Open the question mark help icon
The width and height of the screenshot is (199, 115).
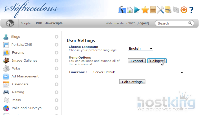[x=191, y=10]
